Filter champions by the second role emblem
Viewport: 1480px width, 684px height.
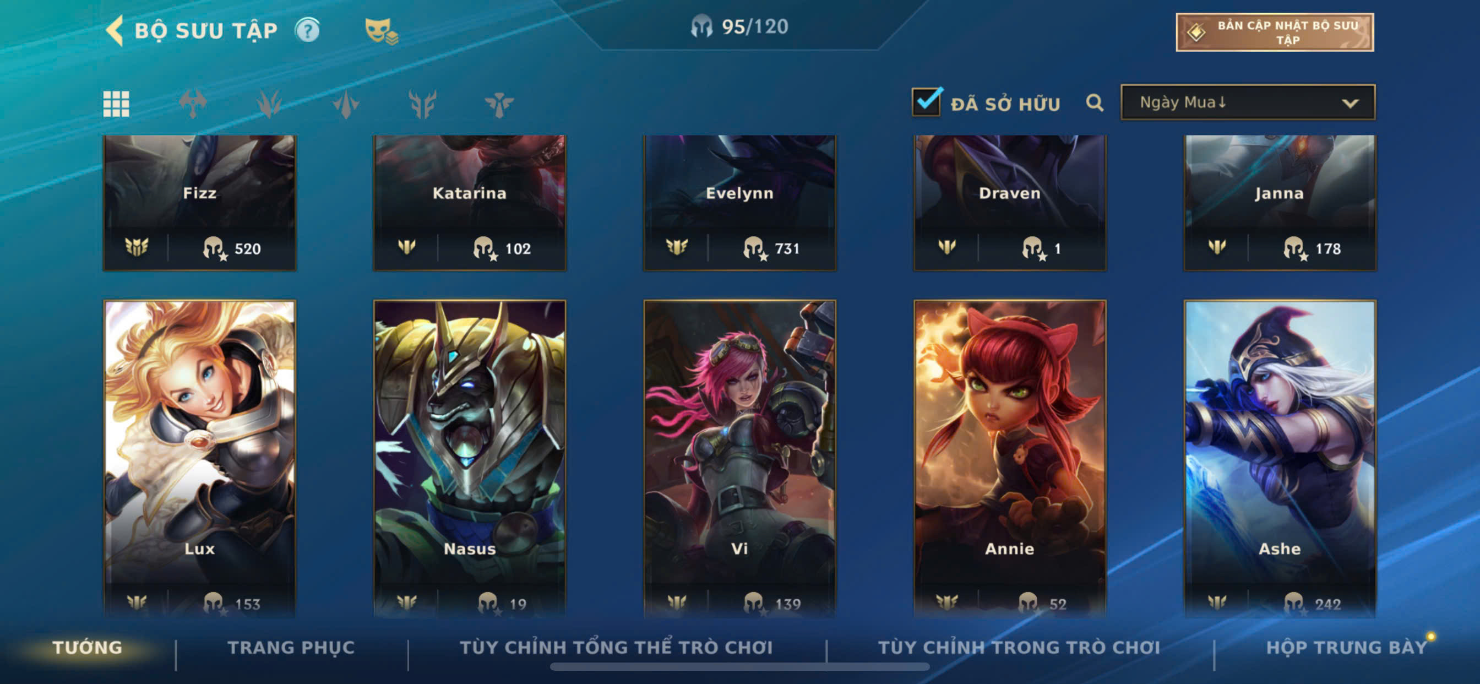click(x=269, y=104)
